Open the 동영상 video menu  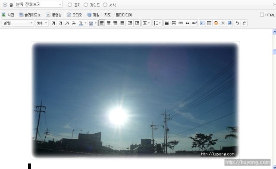coord(53,15)
